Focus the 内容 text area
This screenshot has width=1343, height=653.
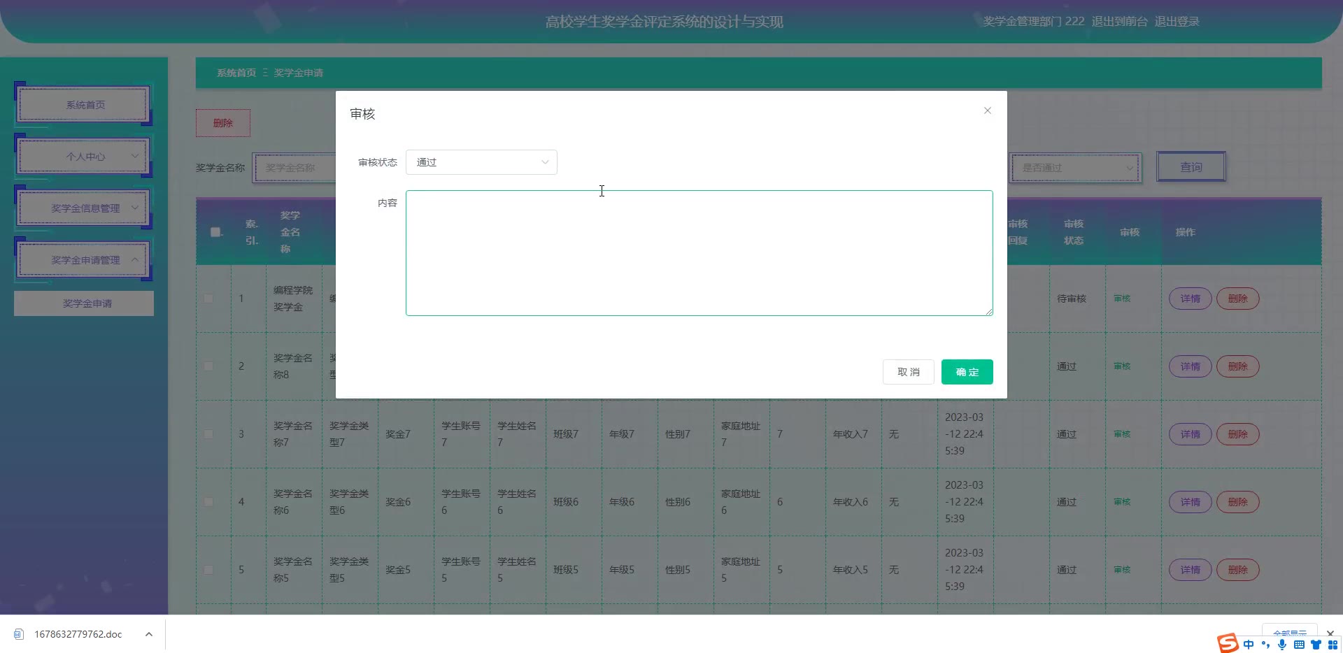pyautogui.click(x=699, y=253)
